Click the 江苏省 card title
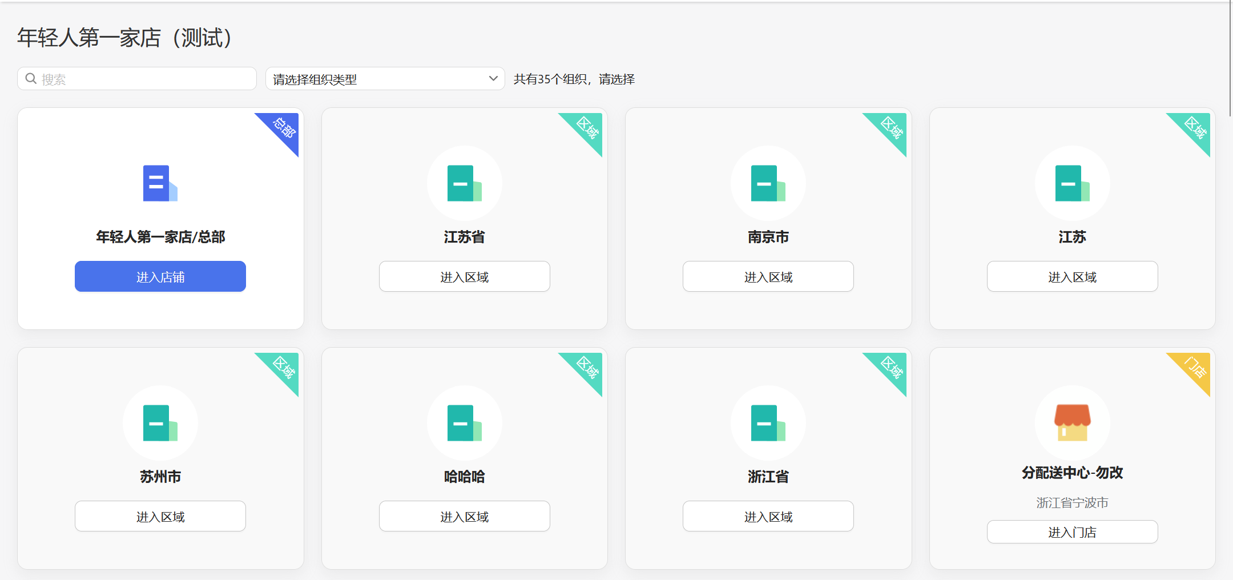Viewport: 1233px width, 580px height. [465, 237]
